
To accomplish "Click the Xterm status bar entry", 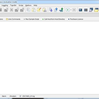I will coord(4,96).
